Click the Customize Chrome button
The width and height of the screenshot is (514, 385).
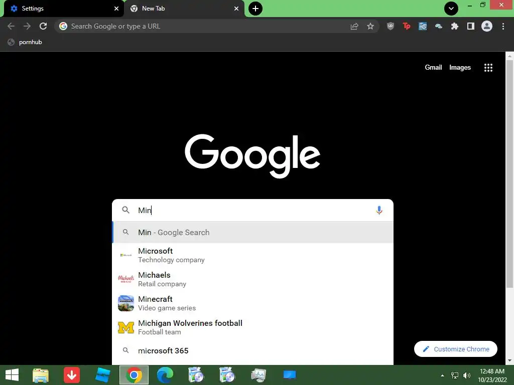click(456, 349)
